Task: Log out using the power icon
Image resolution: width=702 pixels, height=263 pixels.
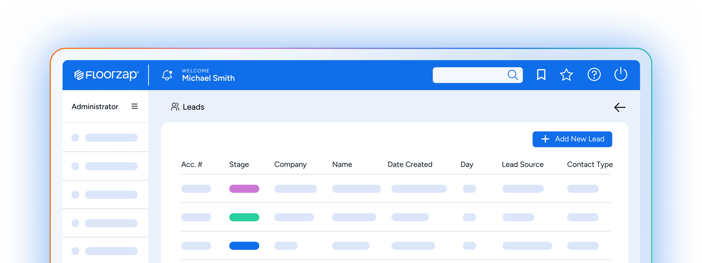Action: pos(621,74)
